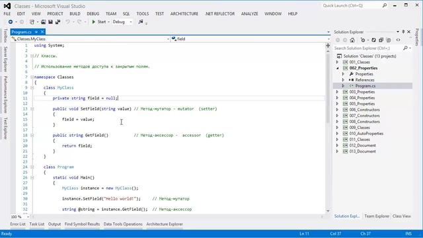Viewport: 423px width, 238px height.
Task: Click the Collapse All icon in Solution Explorer
Action: [381, 40]
